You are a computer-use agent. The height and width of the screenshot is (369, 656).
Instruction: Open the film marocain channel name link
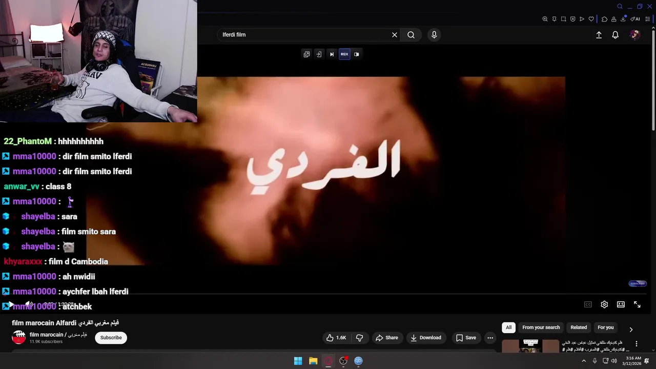pos(58,335)
